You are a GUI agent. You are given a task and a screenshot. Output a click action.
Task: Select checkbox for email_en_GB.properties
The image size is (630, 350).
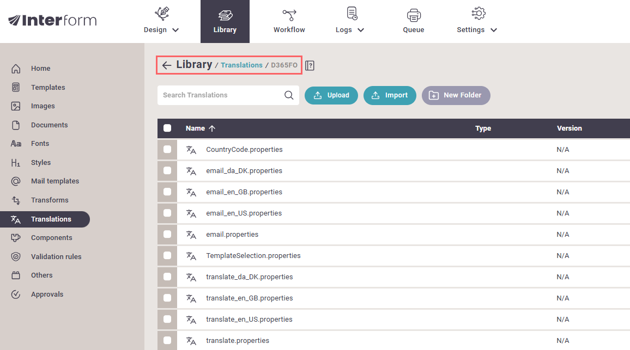click(x=167, y=192)
